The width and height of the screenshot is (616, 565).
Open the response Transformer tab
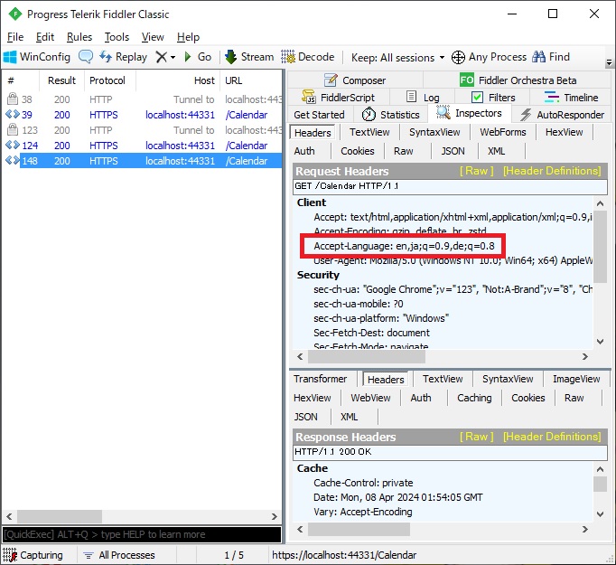click(320, 379)
